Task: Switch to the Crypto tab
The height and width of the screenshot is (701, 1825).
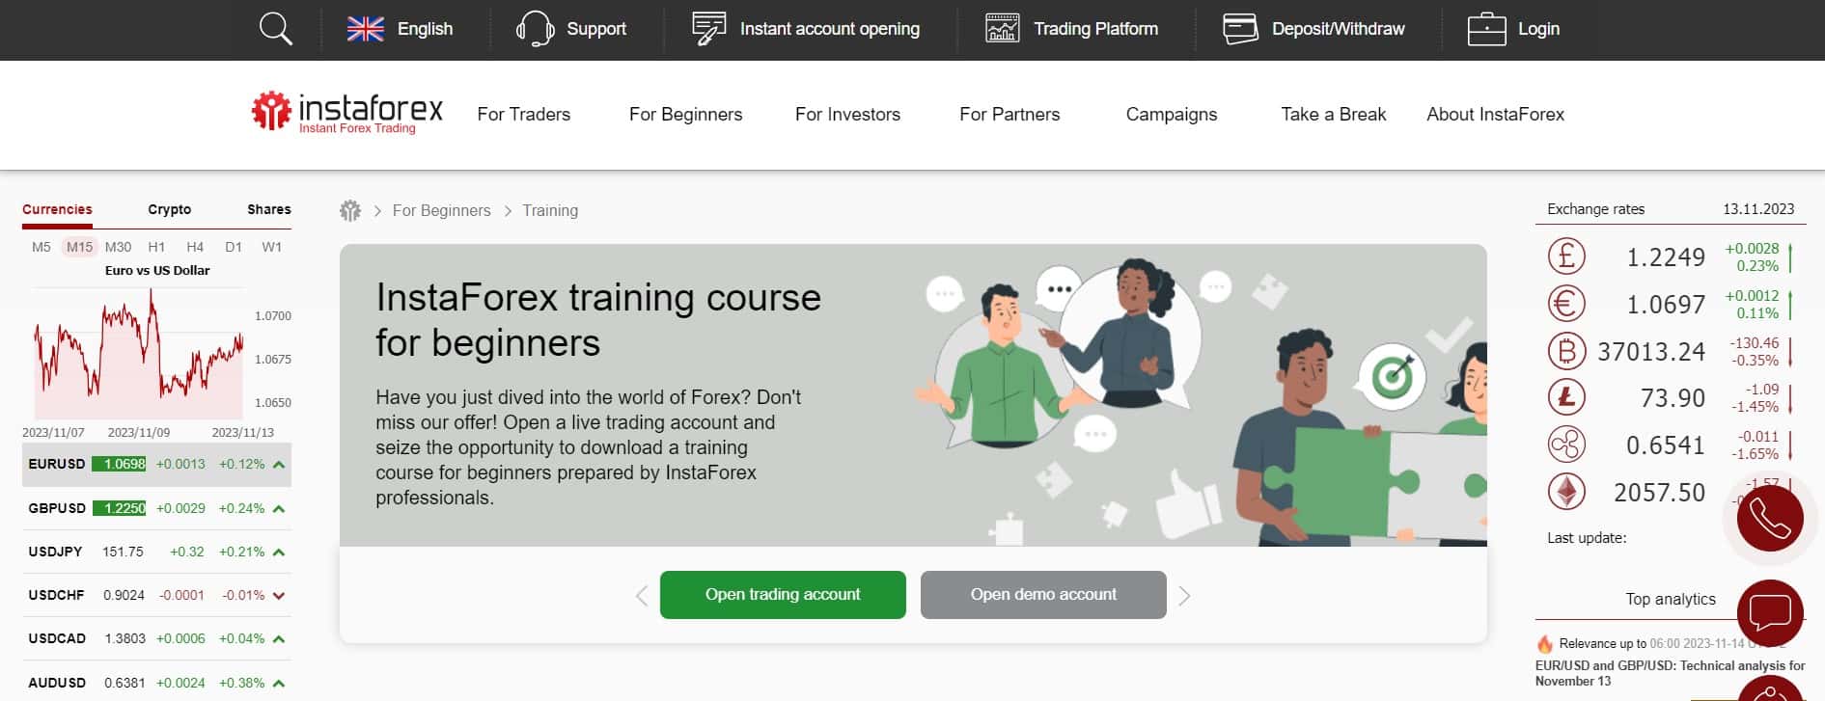Action: point(170,209)
